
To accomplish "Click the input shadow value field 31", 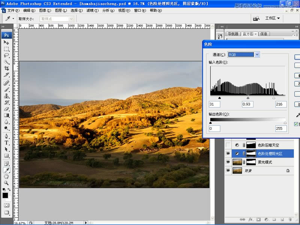I will coord(214,104).
